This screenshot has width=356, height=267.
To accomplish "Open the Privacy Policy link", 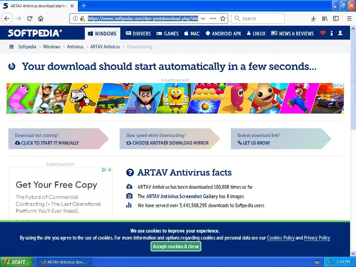I will coord(317,238).
